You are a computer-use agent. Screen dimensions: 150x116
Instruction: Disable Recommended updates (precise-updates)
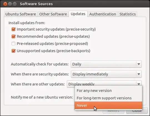14,36
